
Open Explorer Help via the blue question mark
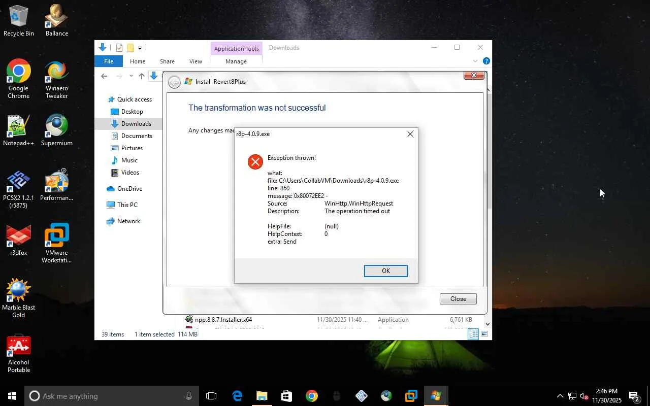486,61
